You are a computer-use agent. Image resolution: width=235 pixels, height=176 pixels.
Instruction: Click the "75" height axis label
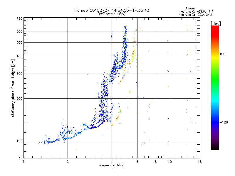(21, 157)
